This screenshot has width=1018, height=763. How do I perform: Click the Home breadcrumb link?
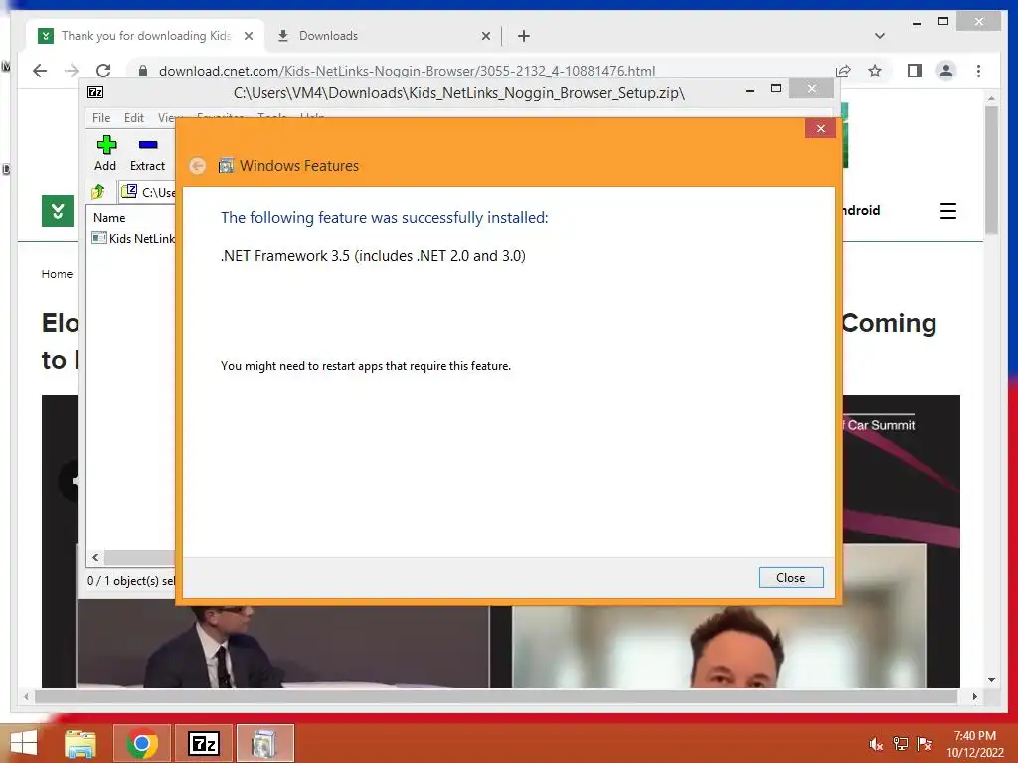point(57,274)
